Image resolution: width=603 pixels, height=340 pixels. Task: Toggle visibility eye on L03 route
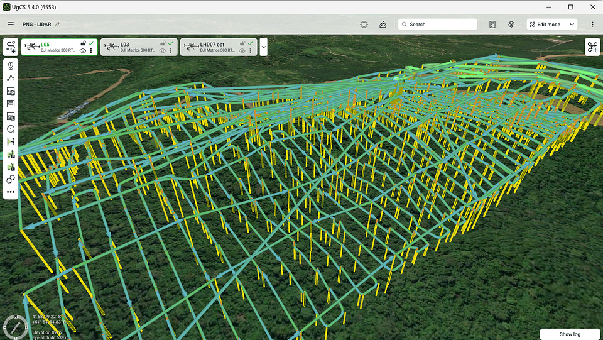pos(162,51)
